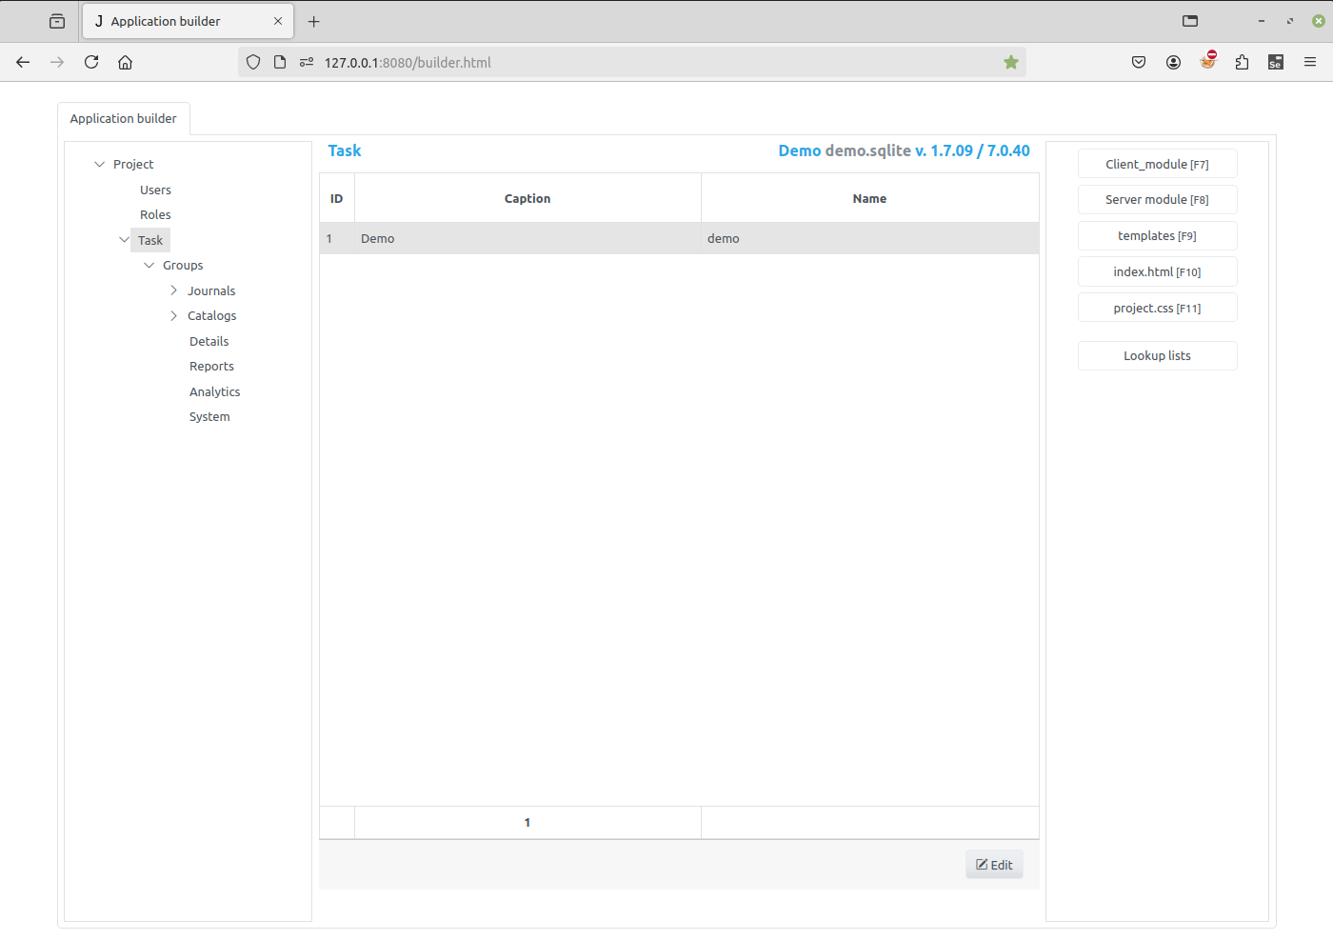Click the back navigation arrow
The width and height of the screenshot is (1333, 940).
23,61
